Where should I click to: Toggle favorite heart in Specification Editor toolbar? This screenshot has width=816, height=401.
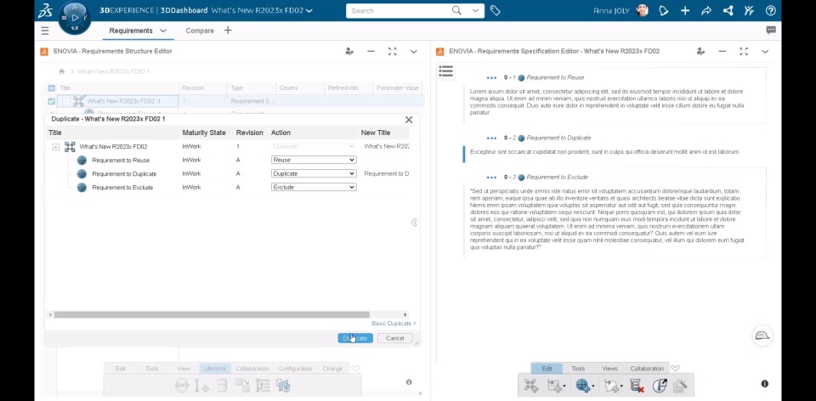(675, 368)
